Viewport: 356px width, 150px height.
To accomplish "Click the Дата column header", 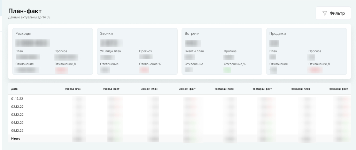I will [14, 89].
